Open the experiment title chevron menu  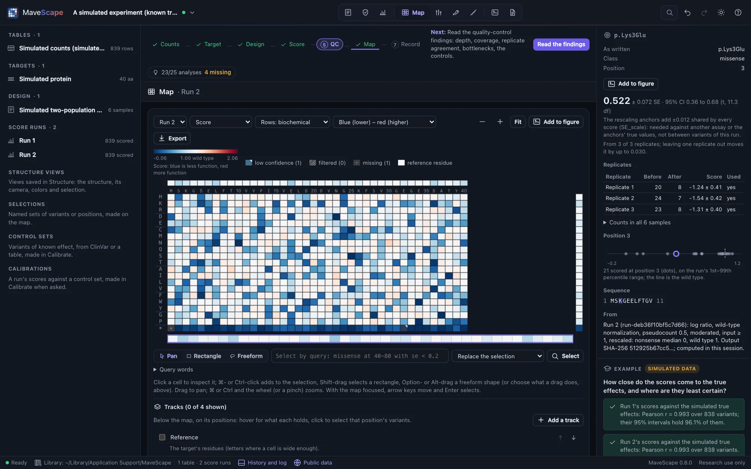(x=192, y=12)
